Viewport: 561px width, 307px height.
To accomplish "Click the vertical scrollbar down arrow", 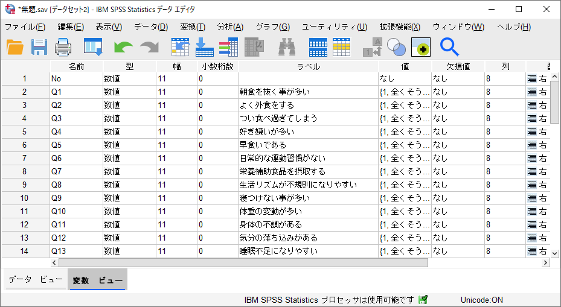I will click(554, 253).
